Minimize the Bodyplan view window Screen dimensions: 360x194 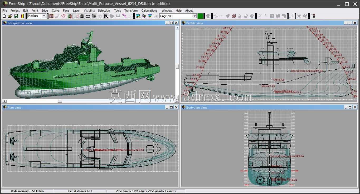[x=346, y=107]
